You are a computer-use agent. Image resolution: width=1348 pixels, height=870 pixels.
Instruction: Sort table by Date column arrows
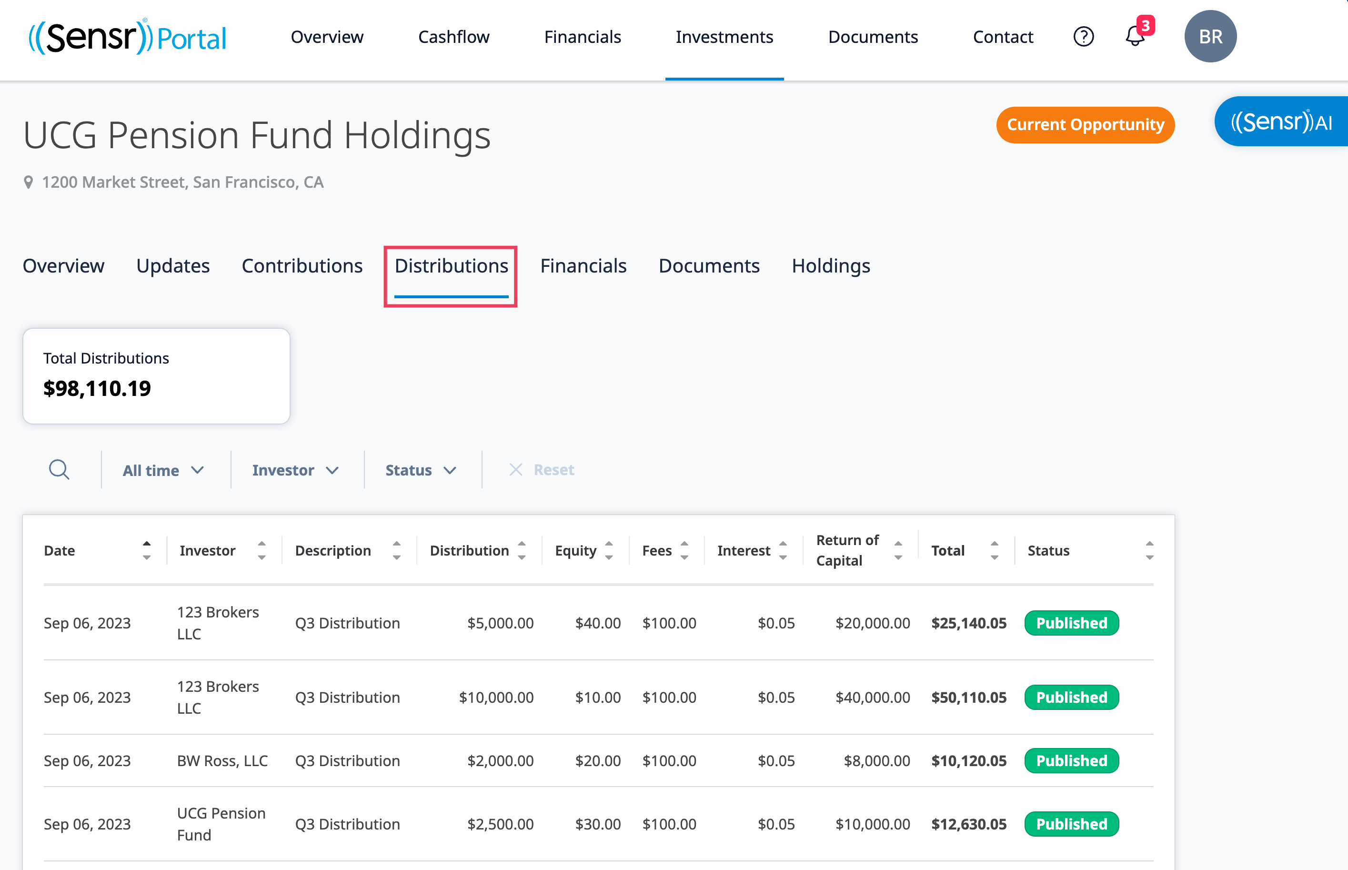[146, 550]
